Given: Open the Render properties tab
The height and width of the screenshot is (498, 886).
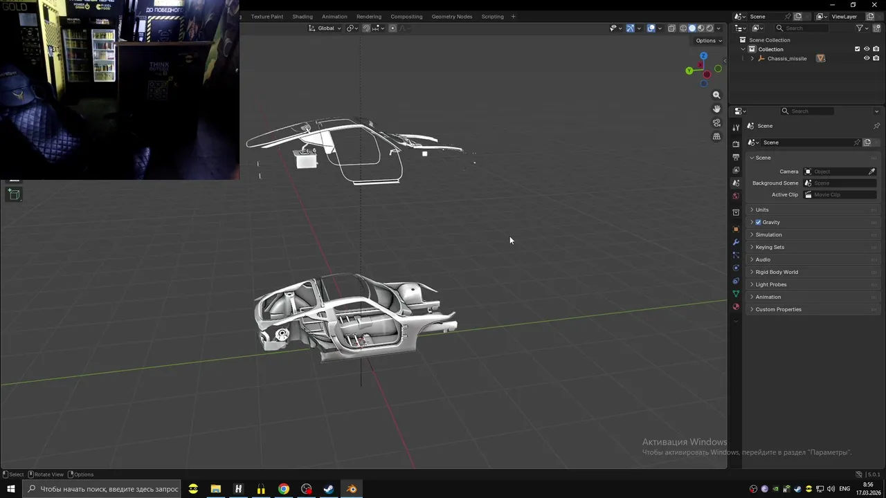Looking at the screenshot, I should [736, 144].
